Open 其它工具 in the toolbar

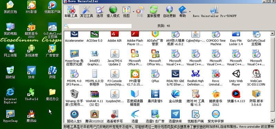87,11
